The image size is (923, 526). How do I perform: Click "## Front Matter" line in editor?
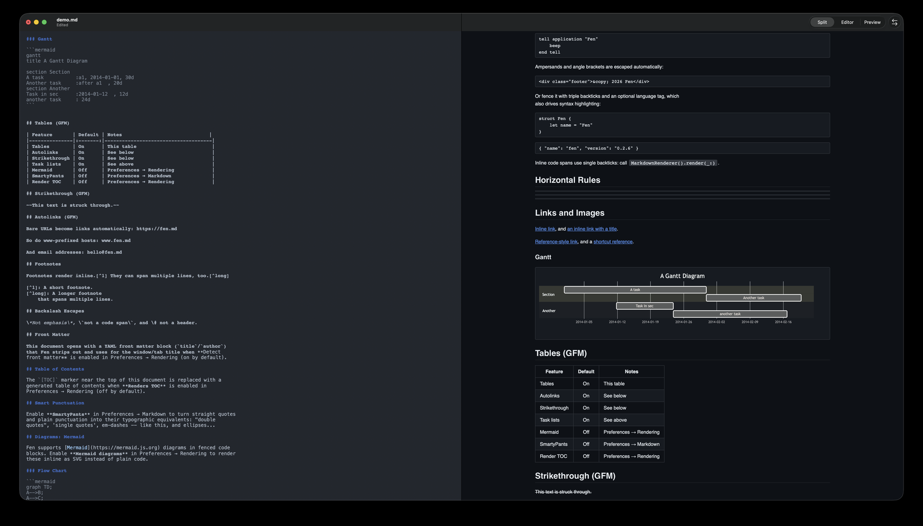coord(48,335)
